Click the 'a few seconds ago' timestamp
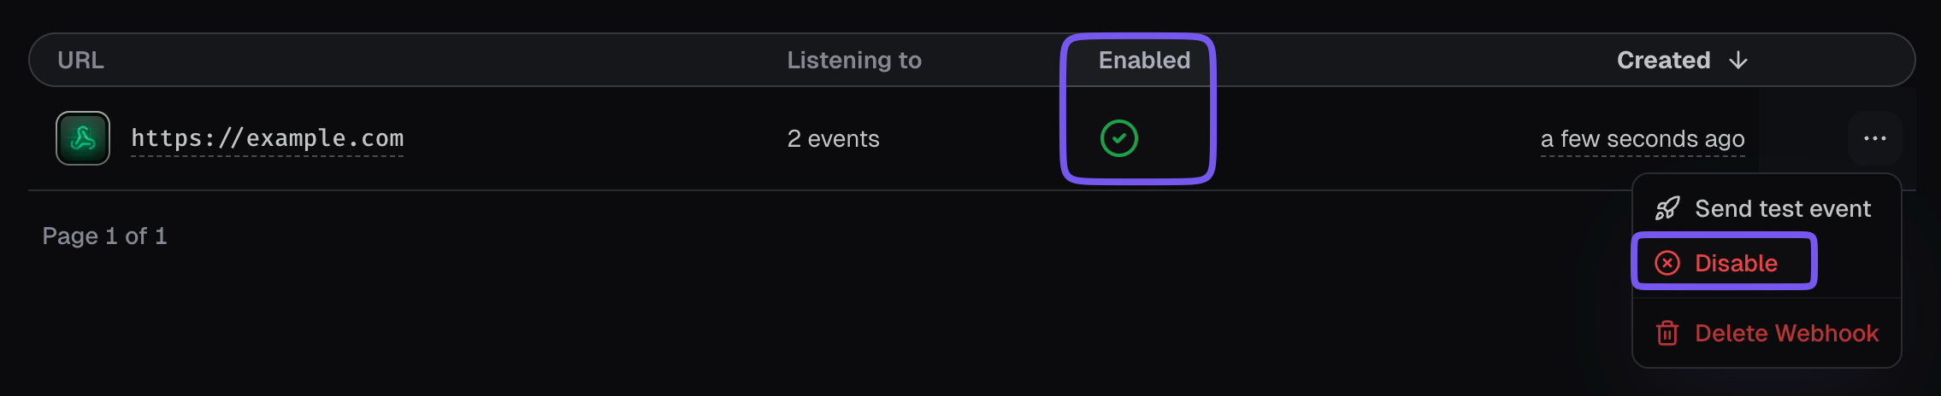The width and height of the screenshot is (1941, 396). click(1642, 138)
